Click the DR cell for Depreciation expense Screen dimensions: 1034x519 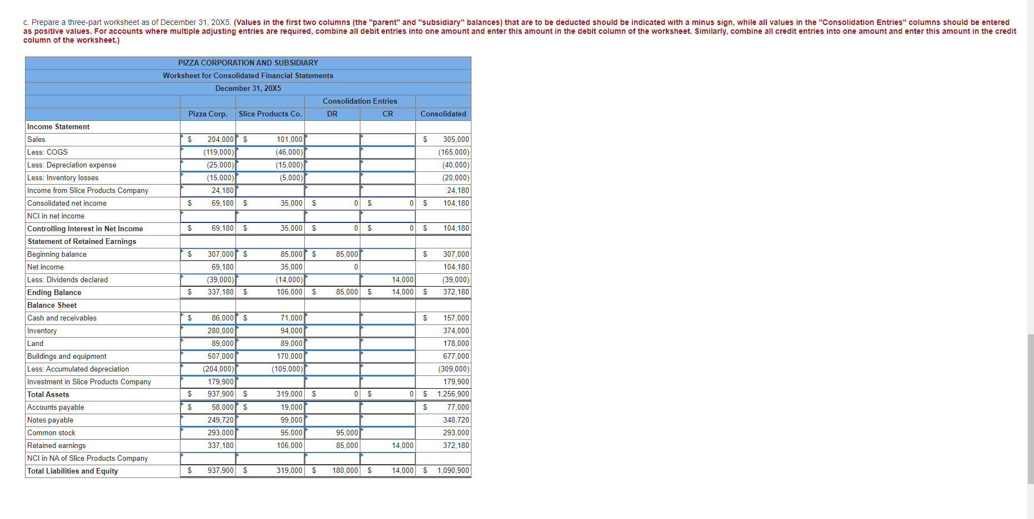coord(332,165)
